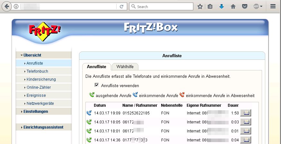Screen dimensions: 281x144
Task: Click duration 0:03 in call list
Action: click(x=235, y=122)
